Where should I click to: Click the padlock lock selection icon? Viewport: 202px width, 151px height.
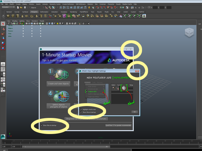pyautogui.click(x=89, y=8)
